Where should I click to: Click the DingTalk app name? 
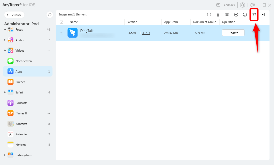[87, 31]
